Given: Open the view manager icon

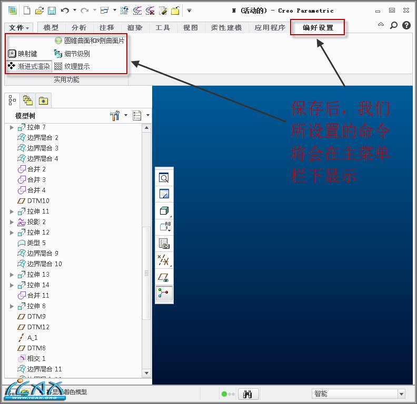Looking at the screenshot, I should (164, 244).
